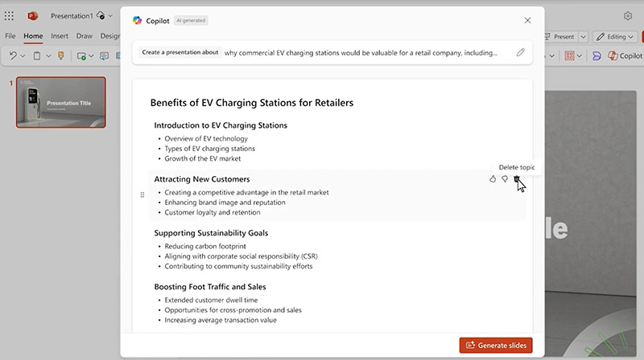Click the Extended customer dwell time bullet
The height and width of the screenshot is (360, 644).
(211, 301)
